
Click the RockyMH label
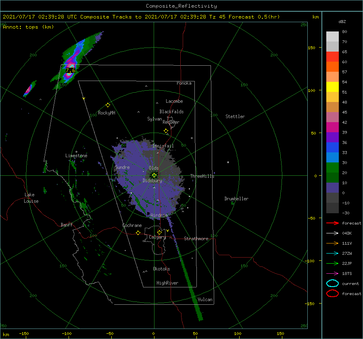(106, 113)
